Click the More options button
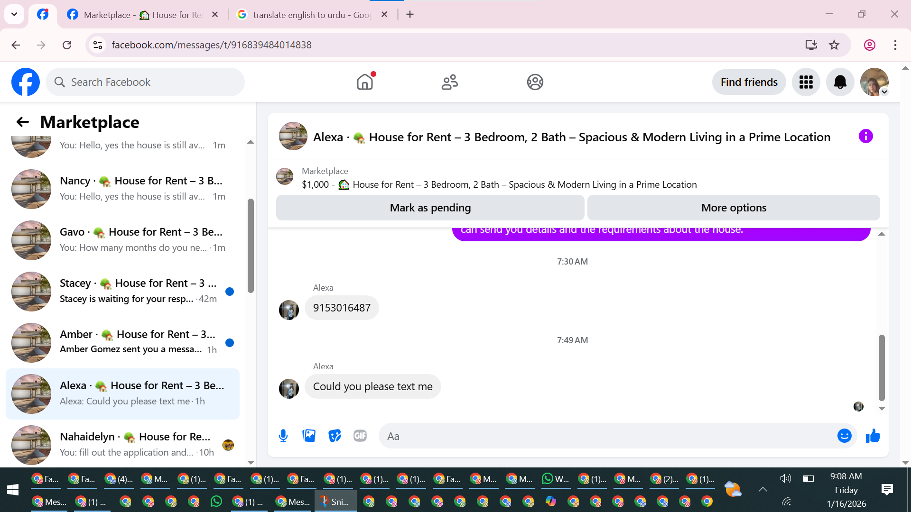911x512 pixels. pyautogui.click(x=733, y=208)
